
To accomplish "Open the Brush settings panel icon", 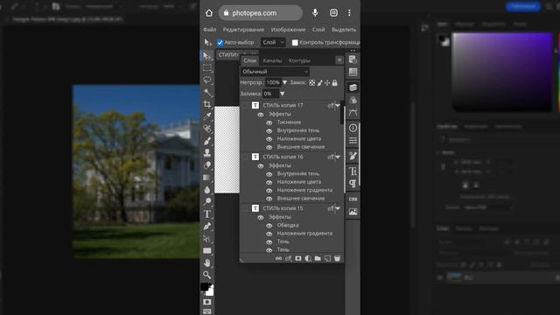I will point(353,156).
